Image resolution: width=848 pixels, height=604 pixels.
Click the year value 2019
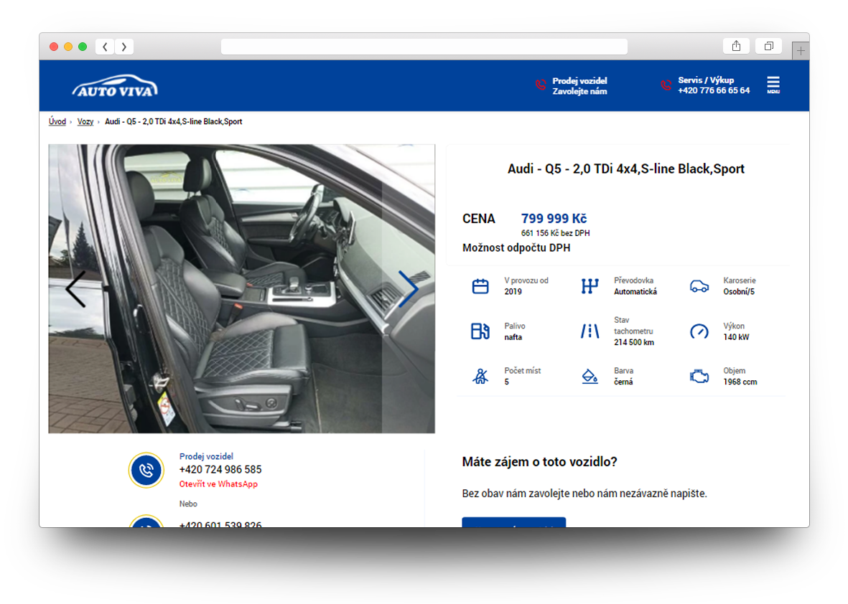coord(513,292)
